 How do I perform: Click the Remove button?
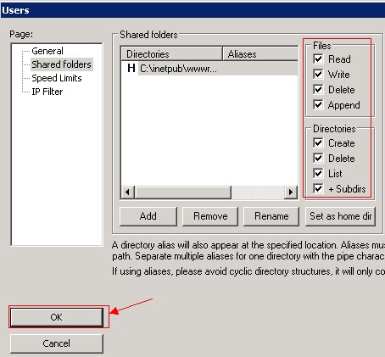[x=210, y=216]
